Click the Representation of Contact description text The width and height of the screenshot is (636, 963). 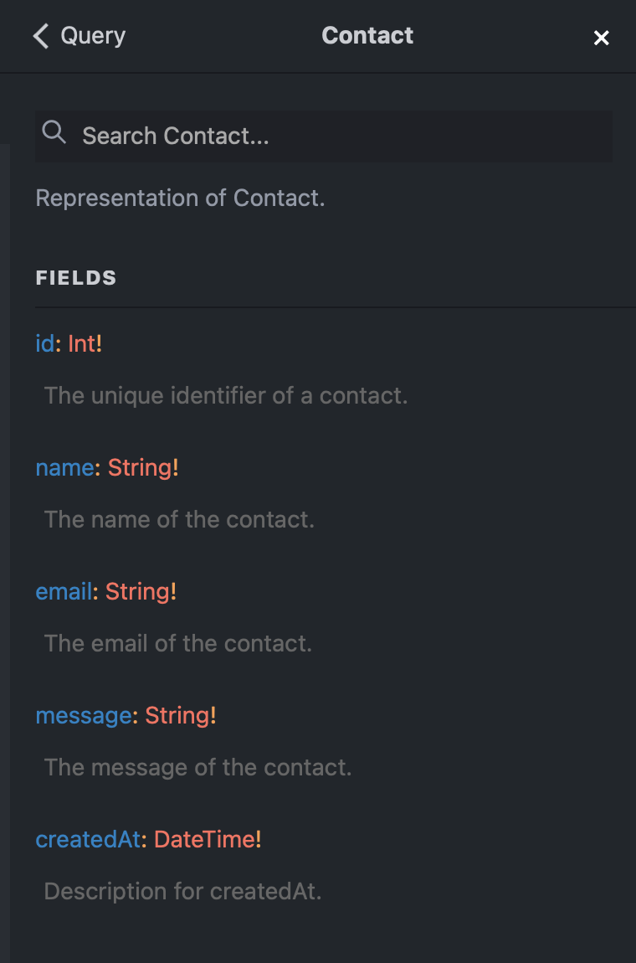click(x=180, y=198)
